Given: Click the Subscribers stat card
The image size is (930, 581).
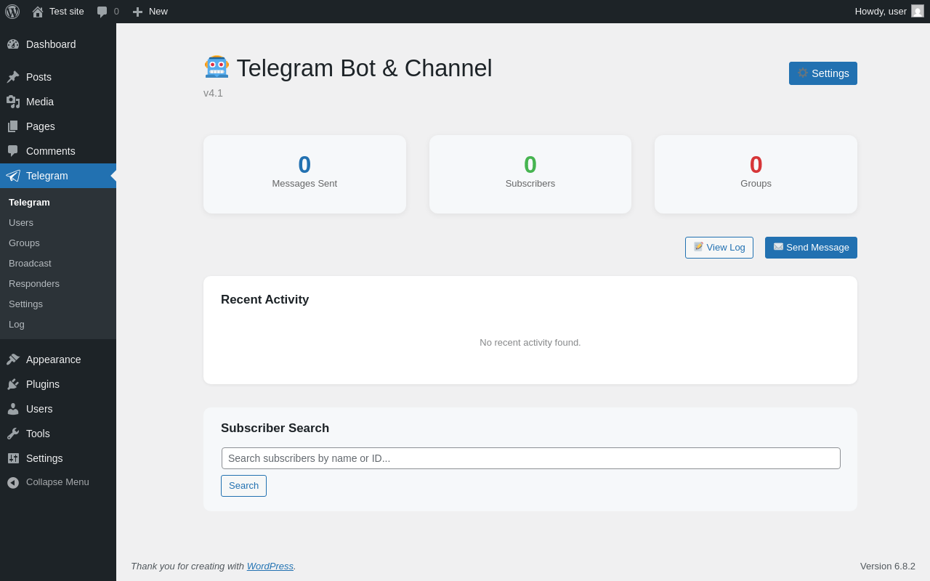Looking at the screenshot, I should pos(530,174).
